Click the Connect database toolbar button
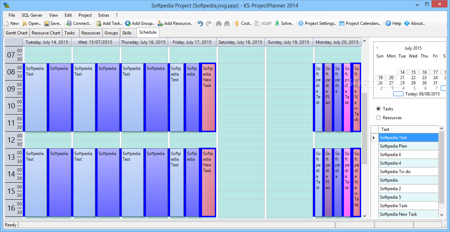The width and height of the screenshot is (450, 232). [79, 23]
